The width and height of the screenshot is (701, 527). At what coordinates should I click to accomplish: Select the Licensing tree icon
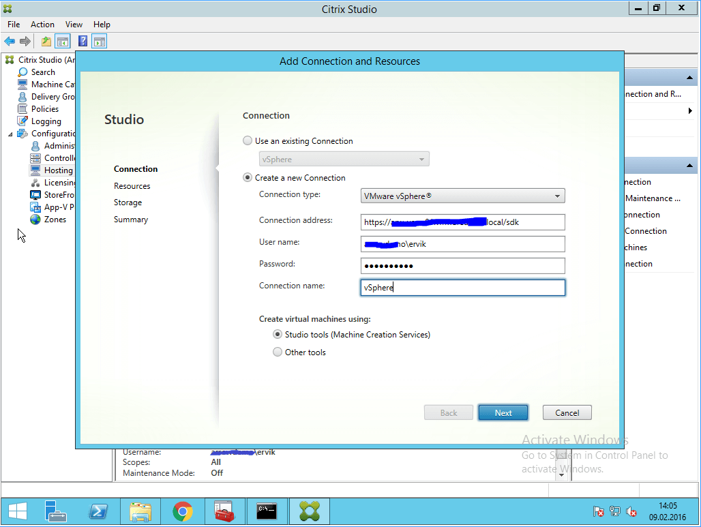pos(35,183)
